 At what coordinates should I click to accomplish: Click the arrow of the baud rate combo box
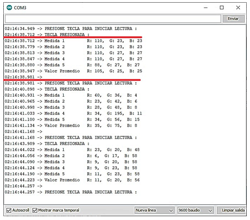tap(210, 211)
